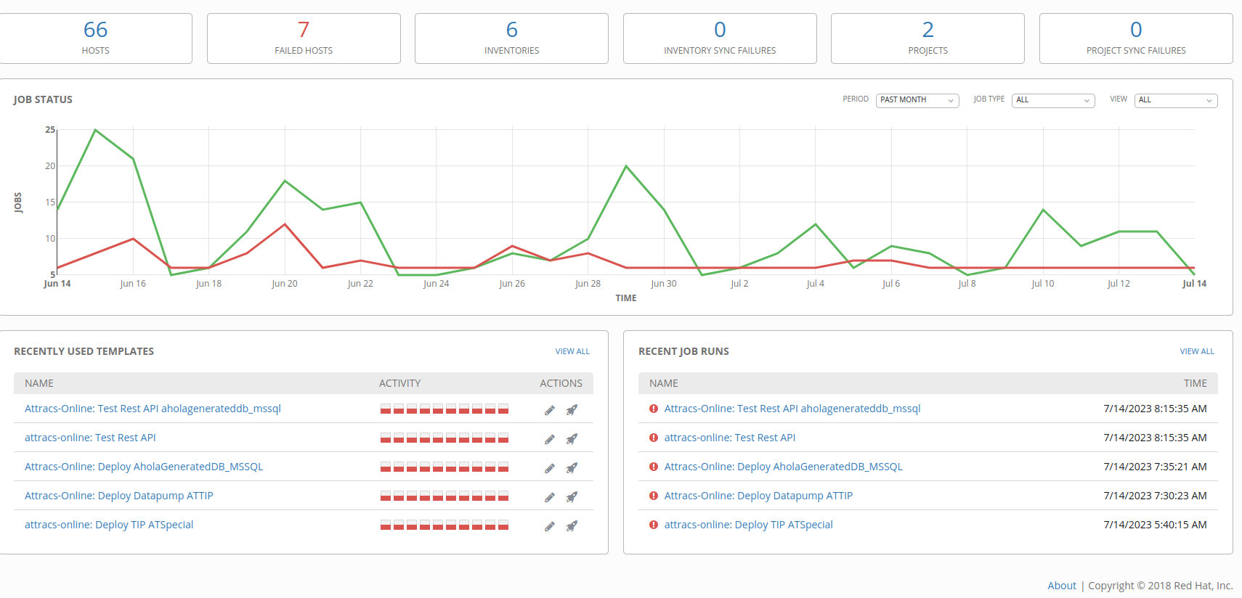The image size is (1242, 598).
Task: Launch attracs-online: Test Rest API template with the rocket icon
Action: [572, 439]
